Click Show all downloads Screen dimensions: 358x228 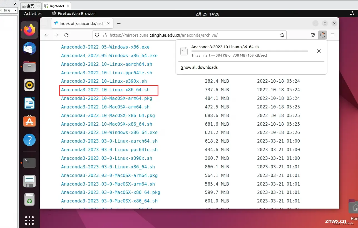[x=199, y=67]
